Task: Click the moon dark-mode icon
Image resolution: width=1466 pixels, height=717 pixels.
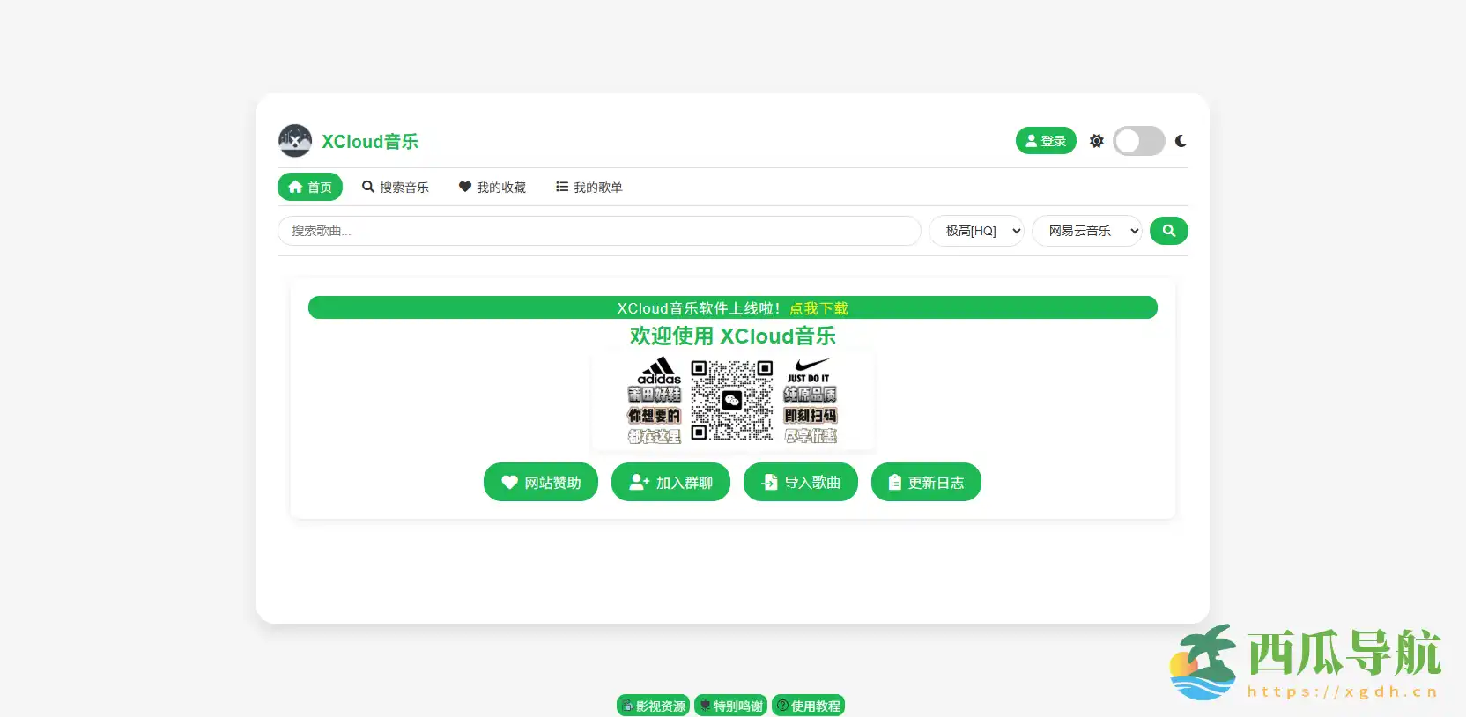Action: [x=1181, y=141]
